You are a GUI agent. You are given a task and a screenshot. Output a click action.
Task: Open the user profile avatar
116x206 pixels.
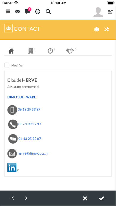(98, 12)
